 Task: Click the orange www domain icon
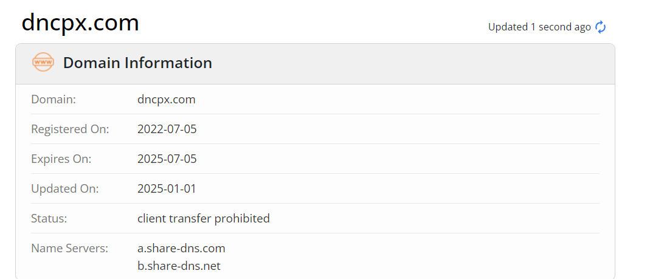[43, 62]
